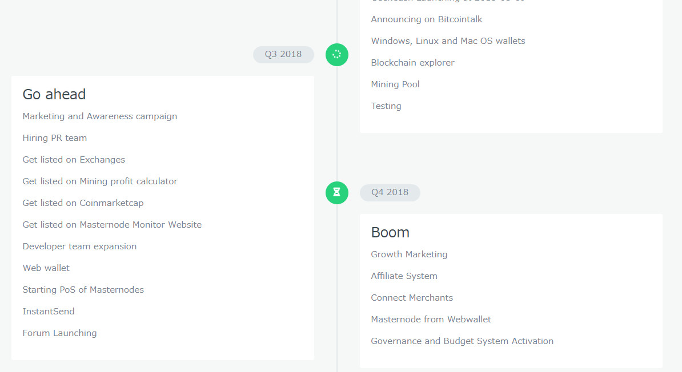
Task: Click Get listed on Exchanges
Action: 74,160
